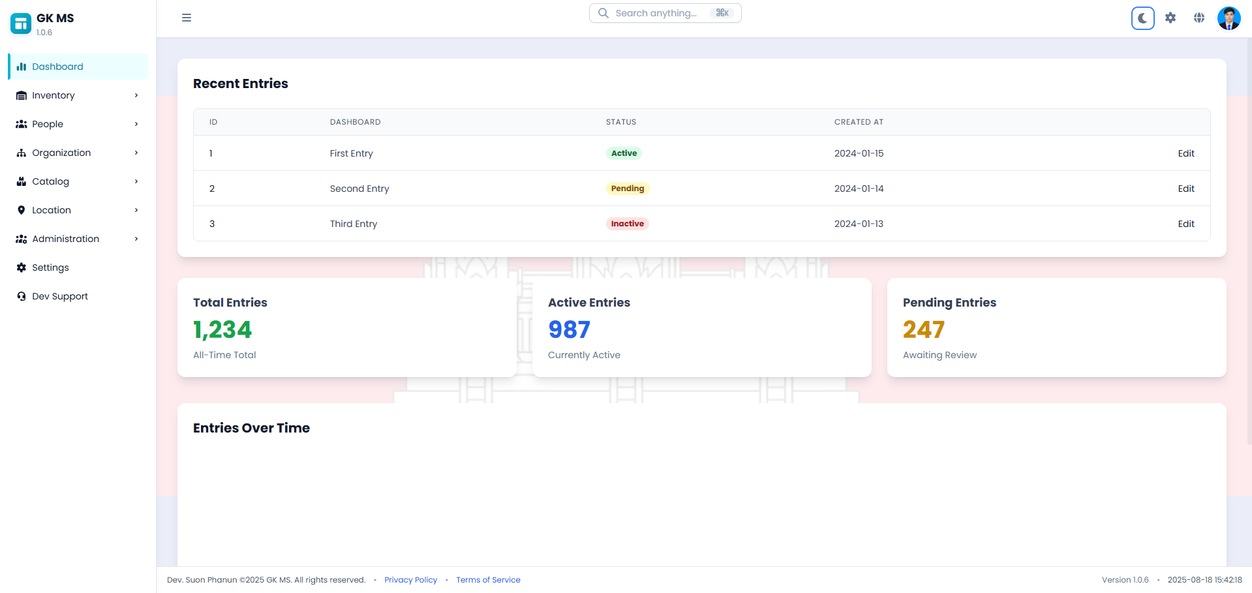The width and height of the screenshot is (1252, 593).
Task: Collapse the sidebar using the hamburger toggle
Action: [x=187, y=18]
